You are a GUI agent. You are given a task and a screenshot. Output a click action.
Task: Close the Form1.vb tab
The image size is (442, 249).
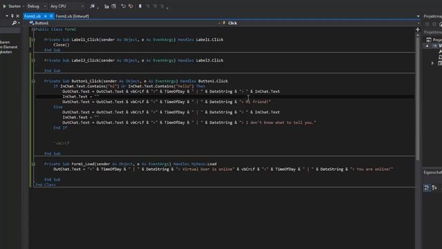point(51,17)
